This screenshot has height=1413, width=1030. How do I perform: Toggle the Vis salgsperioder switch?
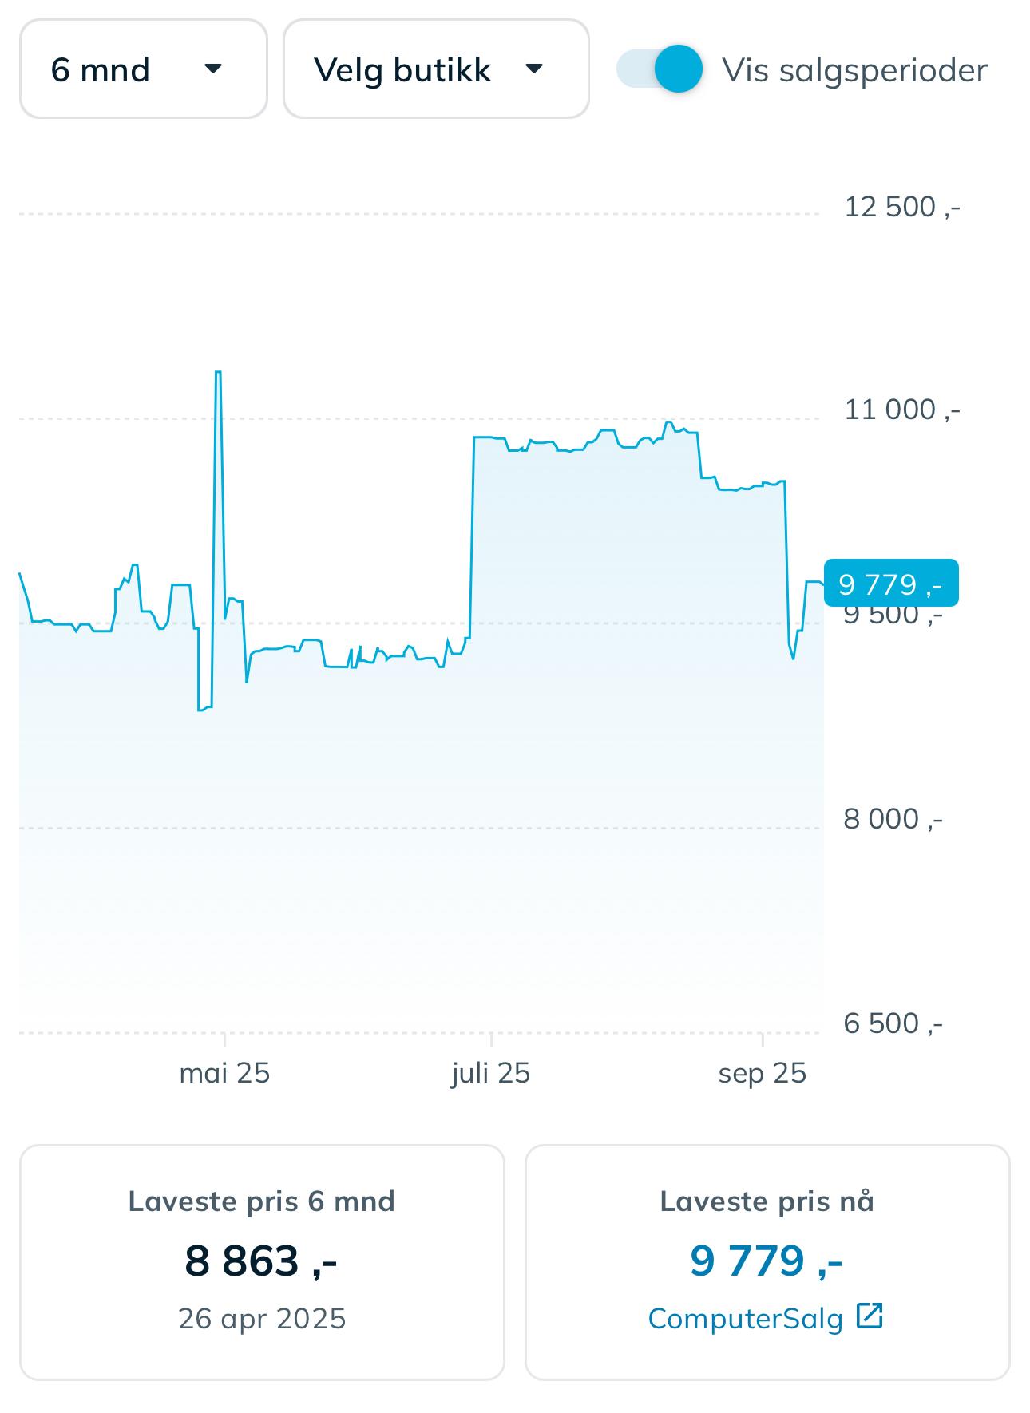(660, 69)
